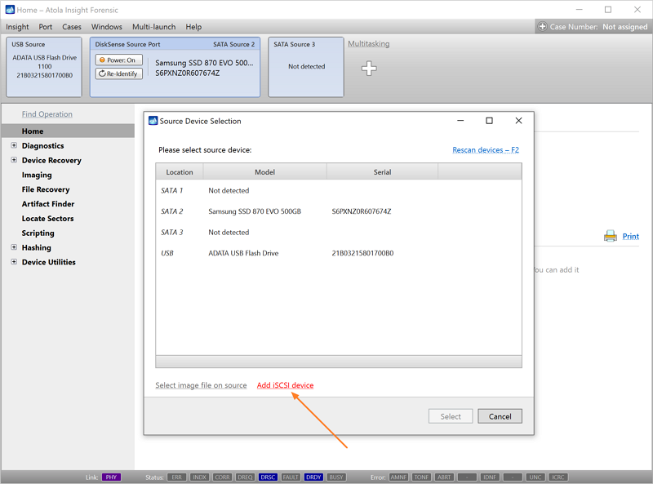Select the SATA 1 Not detected row
The width and height of the screenshot is (653, 484).
pyautogui.click(x=339, y=190)
